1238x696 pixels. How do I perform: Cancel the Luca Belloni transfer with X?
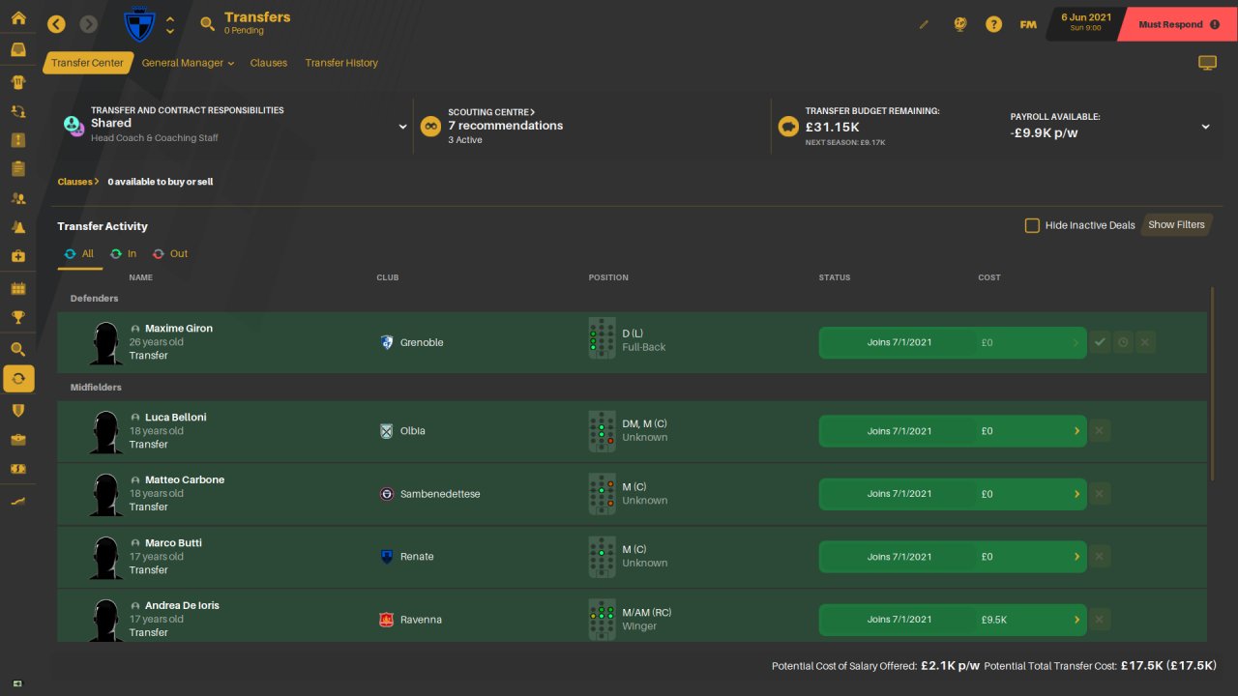pyautogui.click(x=1100, y=431)
